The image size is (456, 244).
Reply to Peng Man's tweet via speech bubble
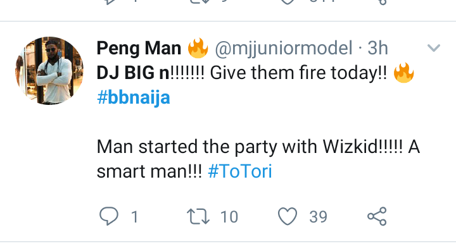[109, 216]
